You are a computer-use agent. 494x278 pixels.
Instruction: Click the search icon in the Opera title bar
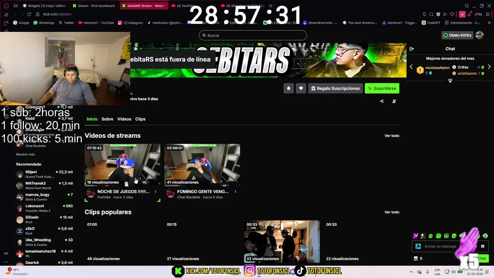coord(467,6)
